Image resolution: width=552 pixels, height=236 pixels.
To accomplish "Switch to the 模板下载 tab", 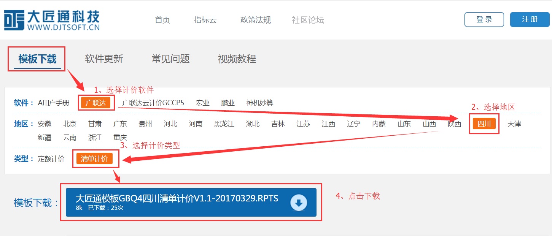I will pos(37,59).
